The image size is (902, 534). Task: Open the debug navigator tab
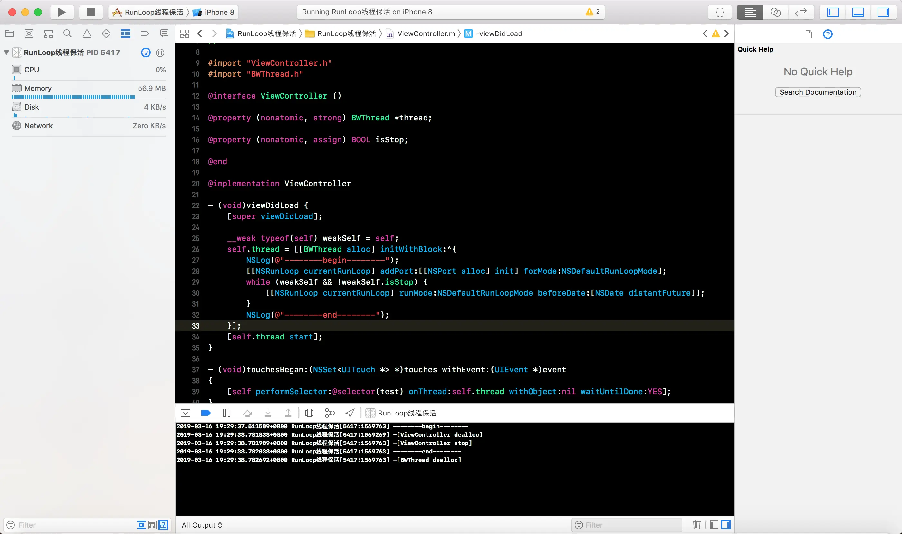[125, 34]
